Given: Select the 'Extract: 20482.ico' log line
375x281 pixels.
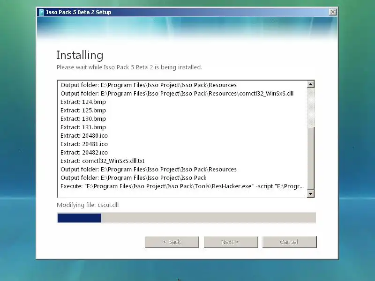Looking at the screenshot, I should (x=84, y=153).
